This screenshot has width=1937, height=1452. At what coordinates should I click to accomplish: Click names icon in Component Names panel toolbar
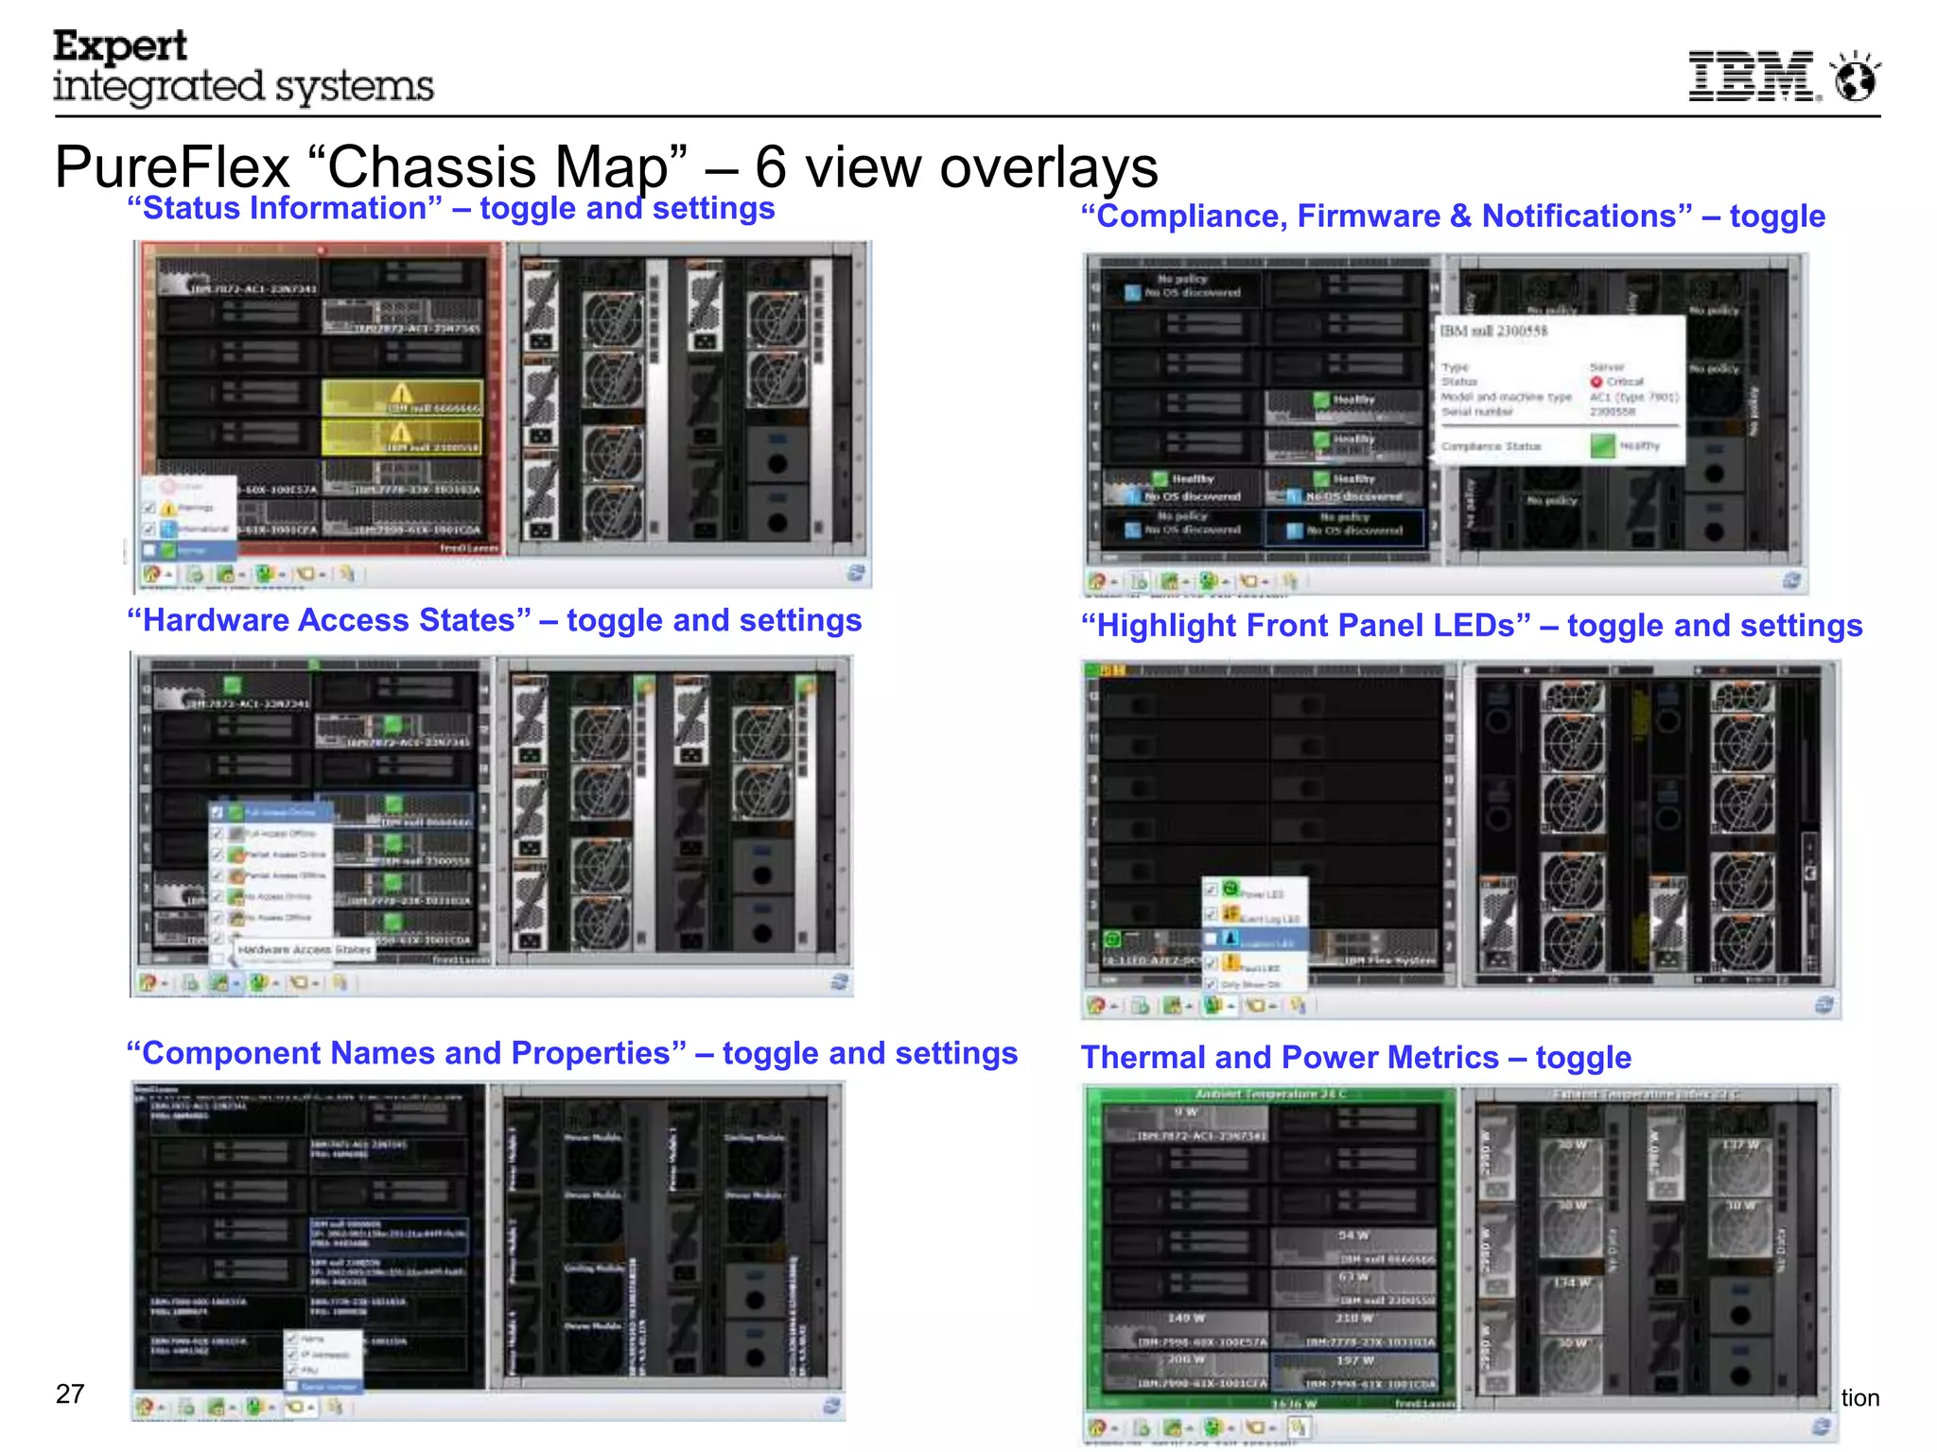(x=294, y=1407)
